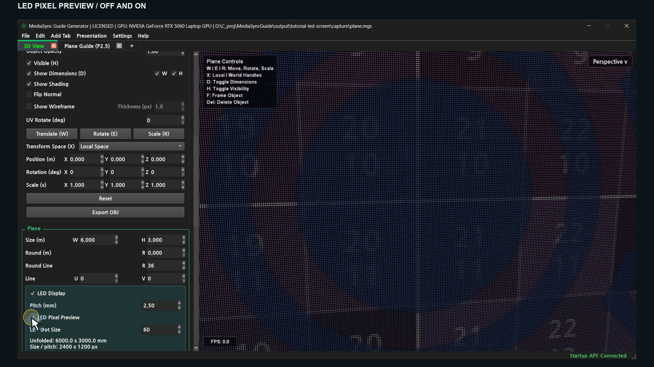Close the 3D View tab
The height and width of the screenshot is (367, 654).
[x=53, y=46]
